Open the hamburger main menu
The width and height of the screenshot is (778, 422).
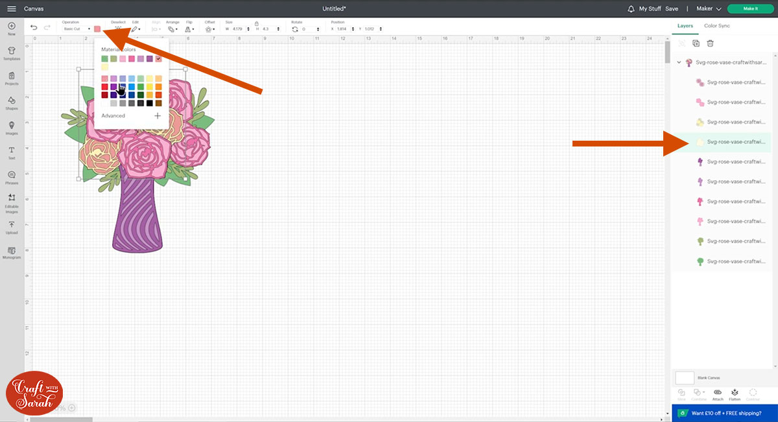point(12,8)
